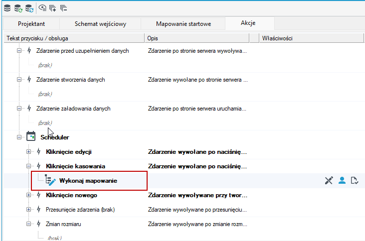Screen dimensions: 365x241
Task: Expand the 'Kliknięcie nowego' node
Action: coord(28,195)
